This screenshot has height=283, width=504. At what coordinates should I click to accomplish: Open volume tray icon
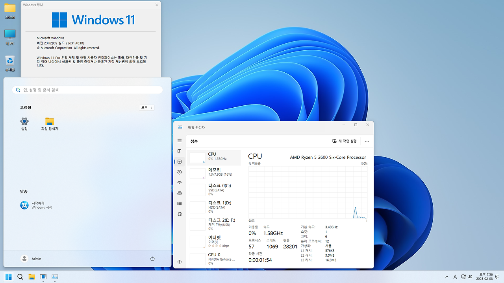[470, 277]
